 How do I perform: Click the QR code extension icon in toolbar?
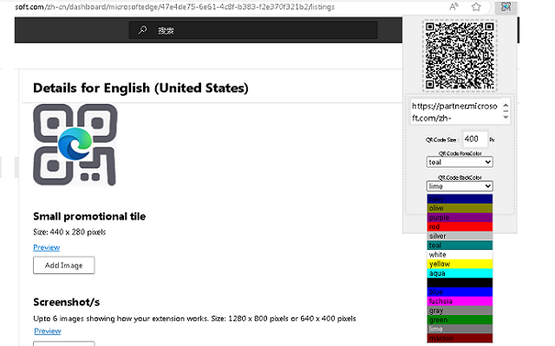tap(506, 7)
